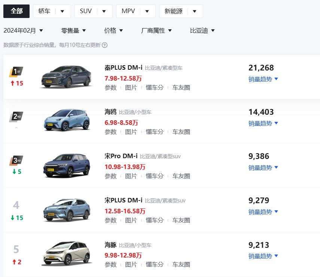Open 懂车分 for 秦PLUS DM-i

[x=155, y=88]
